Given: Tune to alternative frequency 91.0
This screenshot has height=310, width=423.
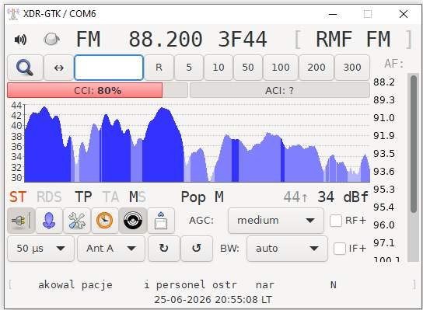Looking at the screenshot, I should click(x=384, y=118).
